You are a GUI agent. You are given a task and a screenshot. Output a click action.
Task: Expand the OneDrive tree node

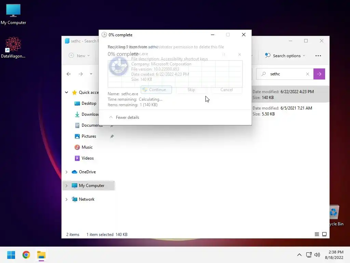pos(67,172)
